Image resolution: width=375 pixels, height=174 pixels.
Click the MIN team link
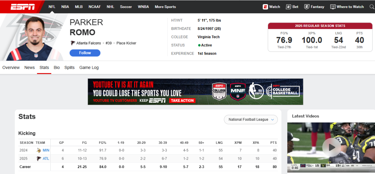[46, 150]
